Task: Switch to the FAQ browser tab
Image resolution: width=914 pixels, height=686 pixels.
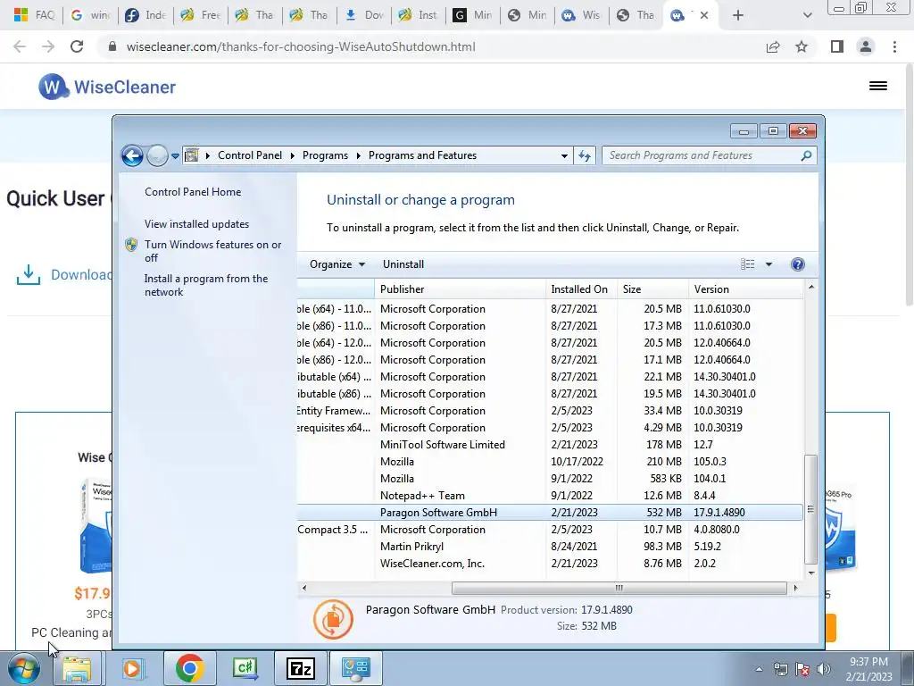Action: pyautogui.click(x=34, y=15)
